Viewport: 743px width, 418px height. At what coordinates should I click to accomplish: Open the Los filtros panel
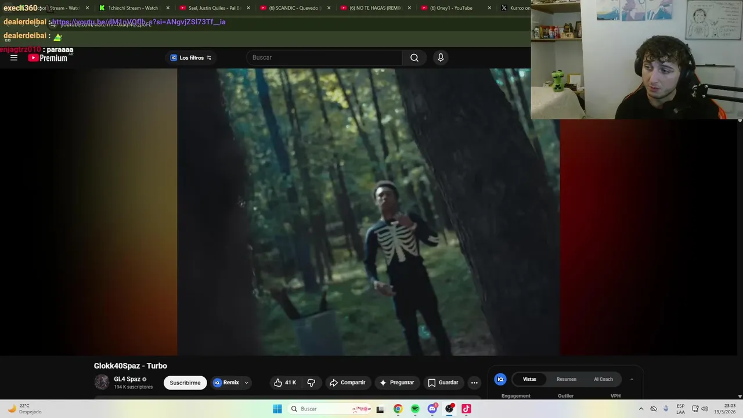tap(190, 57)
